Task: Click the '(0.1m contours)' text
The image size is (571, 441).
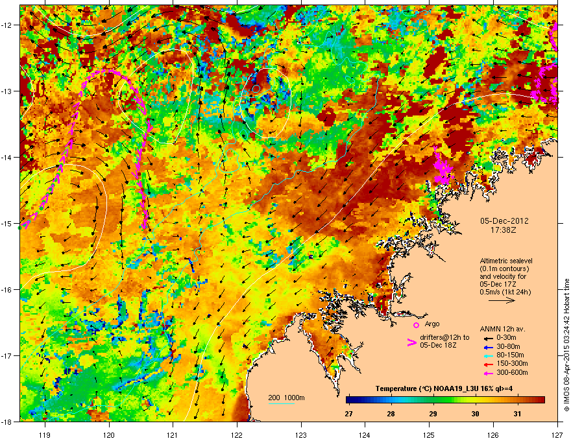Action: [504, 269]
